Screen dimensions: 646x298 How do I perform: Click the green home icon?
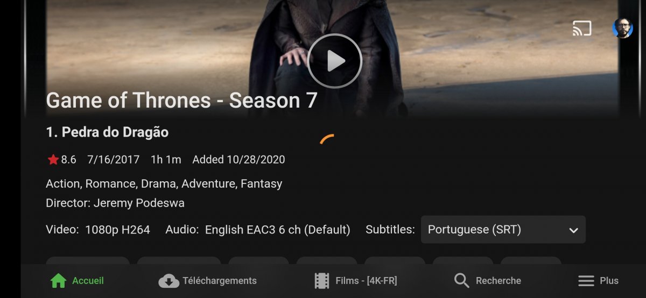click(x=58, y=281)
